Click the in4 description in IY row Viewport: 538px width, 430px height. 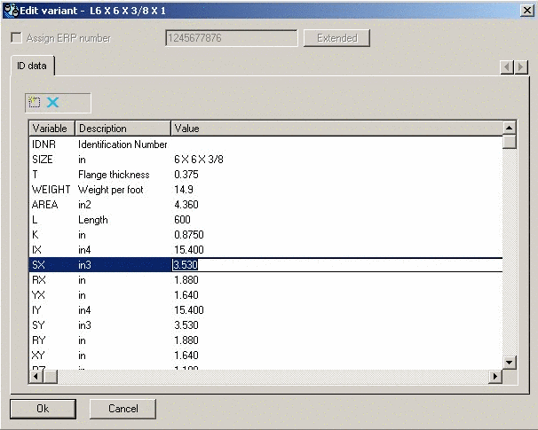point(84,310)
